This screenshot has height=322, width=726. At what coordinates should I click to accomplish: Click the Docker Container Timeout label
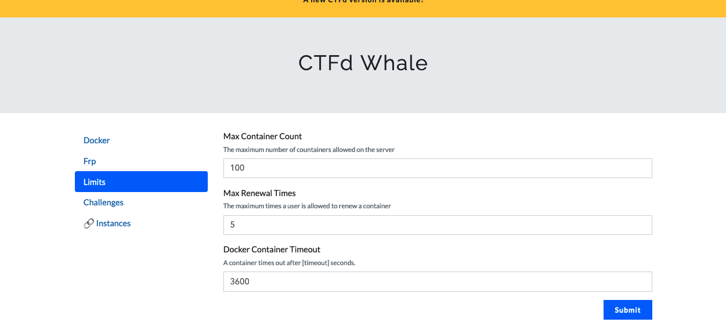point(272,249)
